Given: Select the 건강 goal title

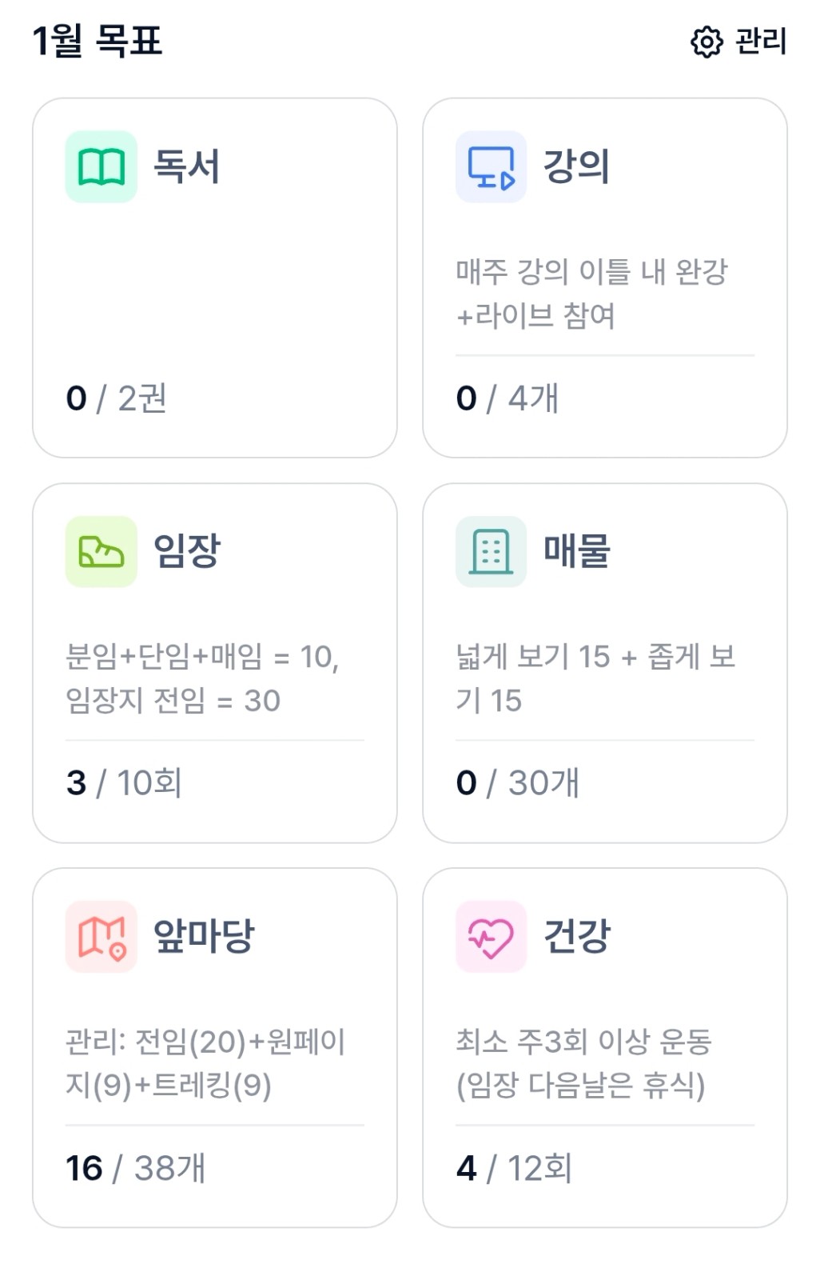Looking at the screenshot, I should 576,937.
